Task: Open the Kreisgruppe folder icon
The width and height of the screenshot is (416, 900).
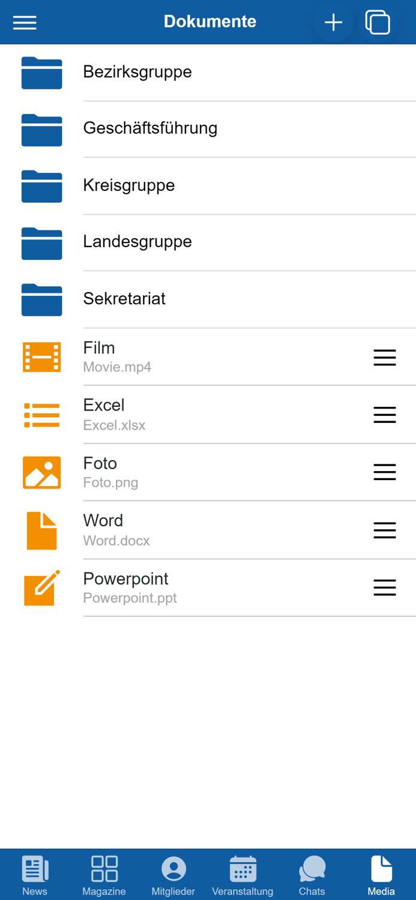Action: 42,185
